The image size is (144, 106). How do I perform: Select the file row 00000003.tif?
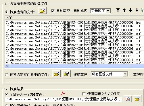(74, 30)
